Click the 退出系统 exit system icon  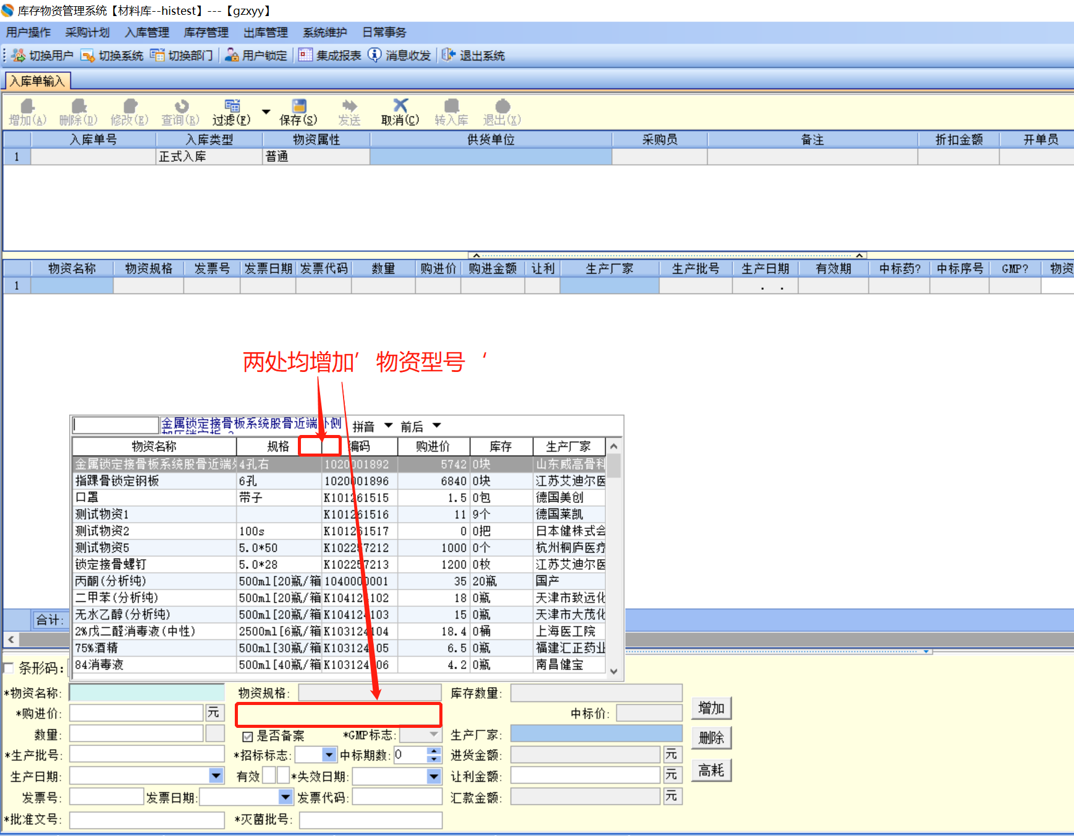(x=449, y=55)
